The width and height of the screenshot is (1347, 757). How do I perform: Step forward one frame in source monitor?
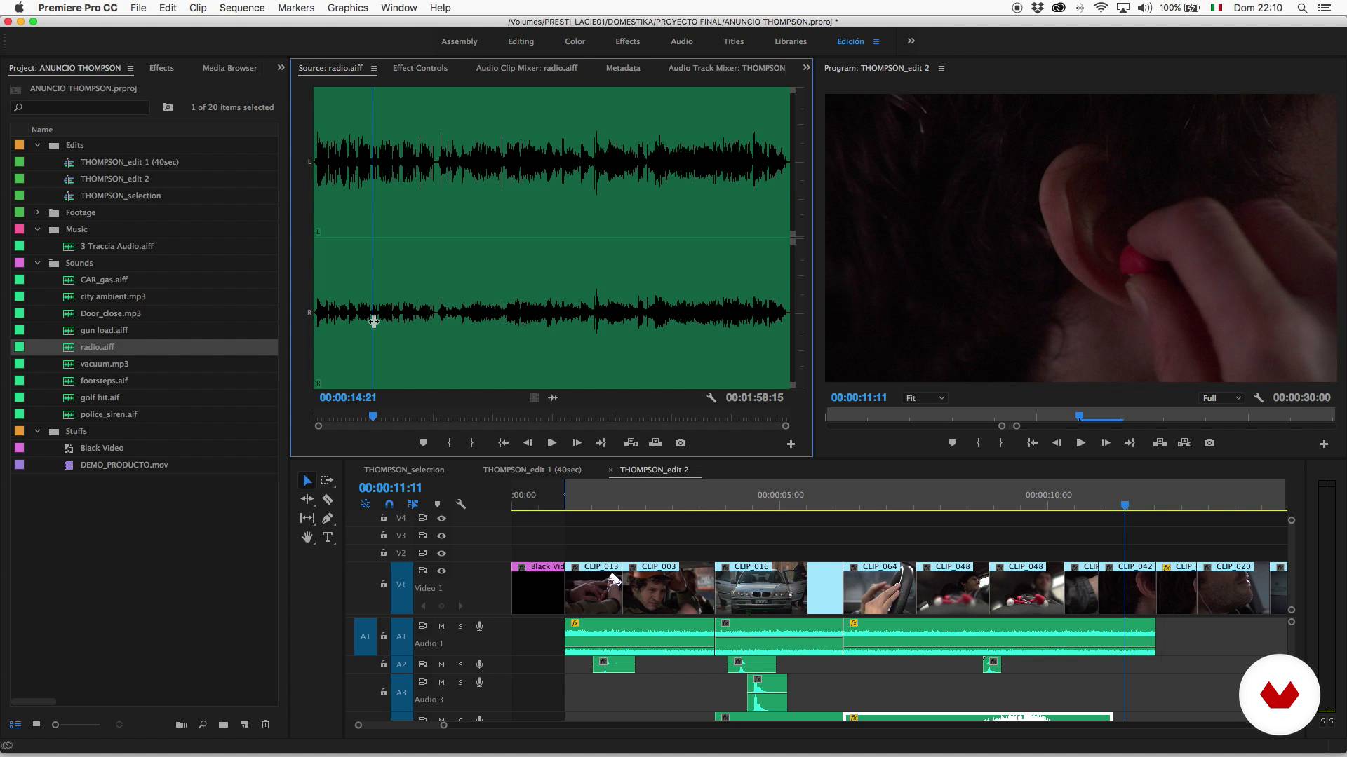tap(577, 443)
